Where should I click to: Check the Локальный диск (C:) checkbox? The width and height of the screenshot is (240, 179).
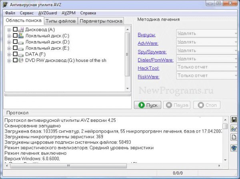15,36
